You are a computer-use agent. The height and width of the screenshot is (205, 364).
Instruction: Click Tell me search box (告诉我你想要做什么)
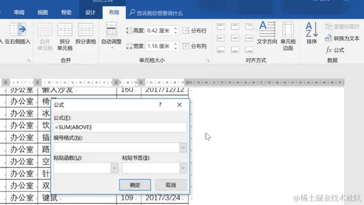point(156,13)
